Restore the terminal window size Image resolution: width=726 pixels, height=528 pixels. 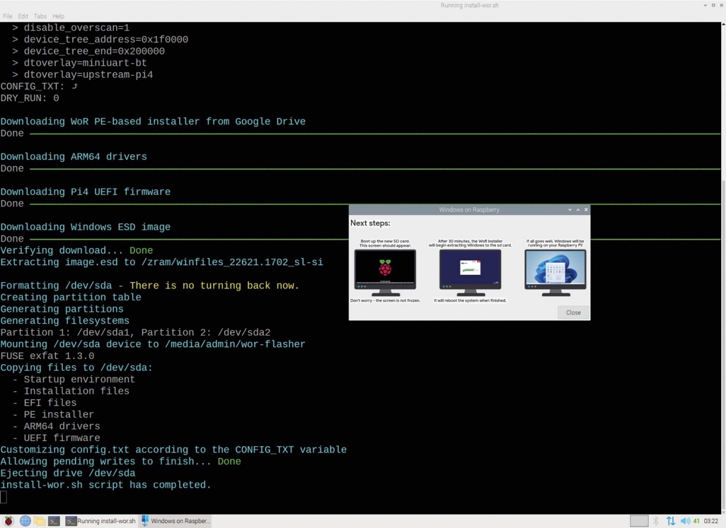[713, 5]
